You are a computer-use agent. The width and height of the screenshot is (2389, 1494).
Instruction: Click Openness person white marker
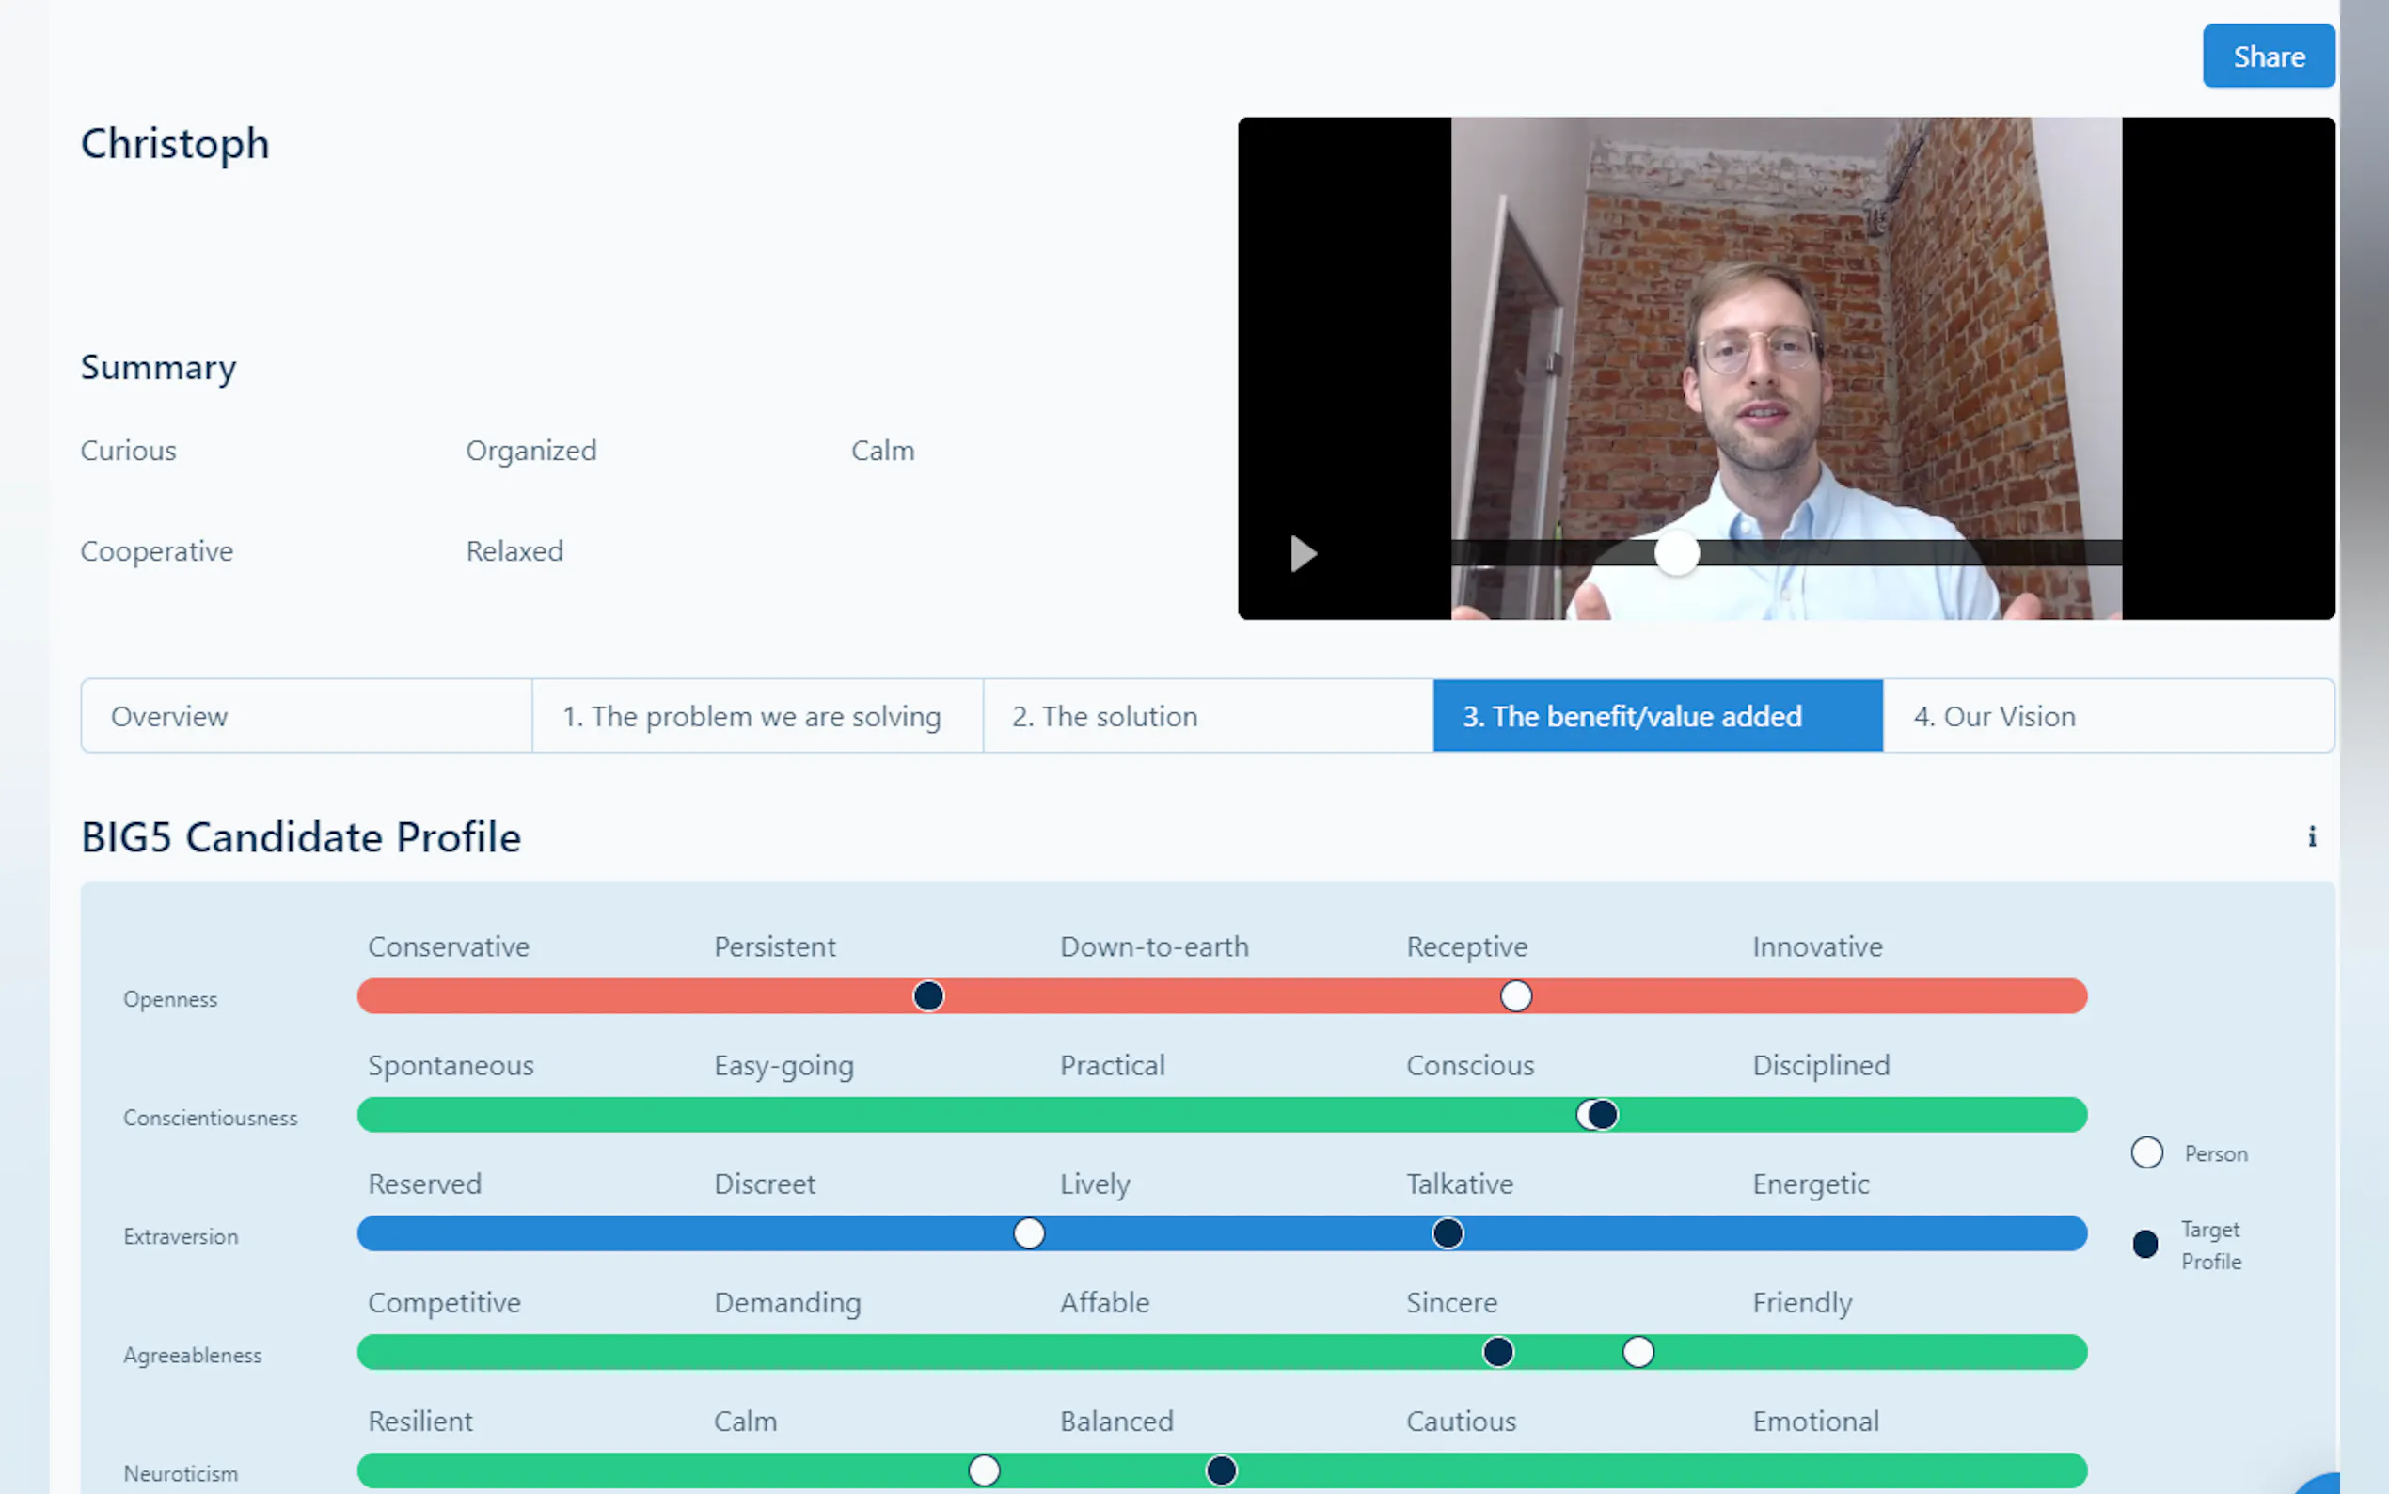coord(1515,996)
